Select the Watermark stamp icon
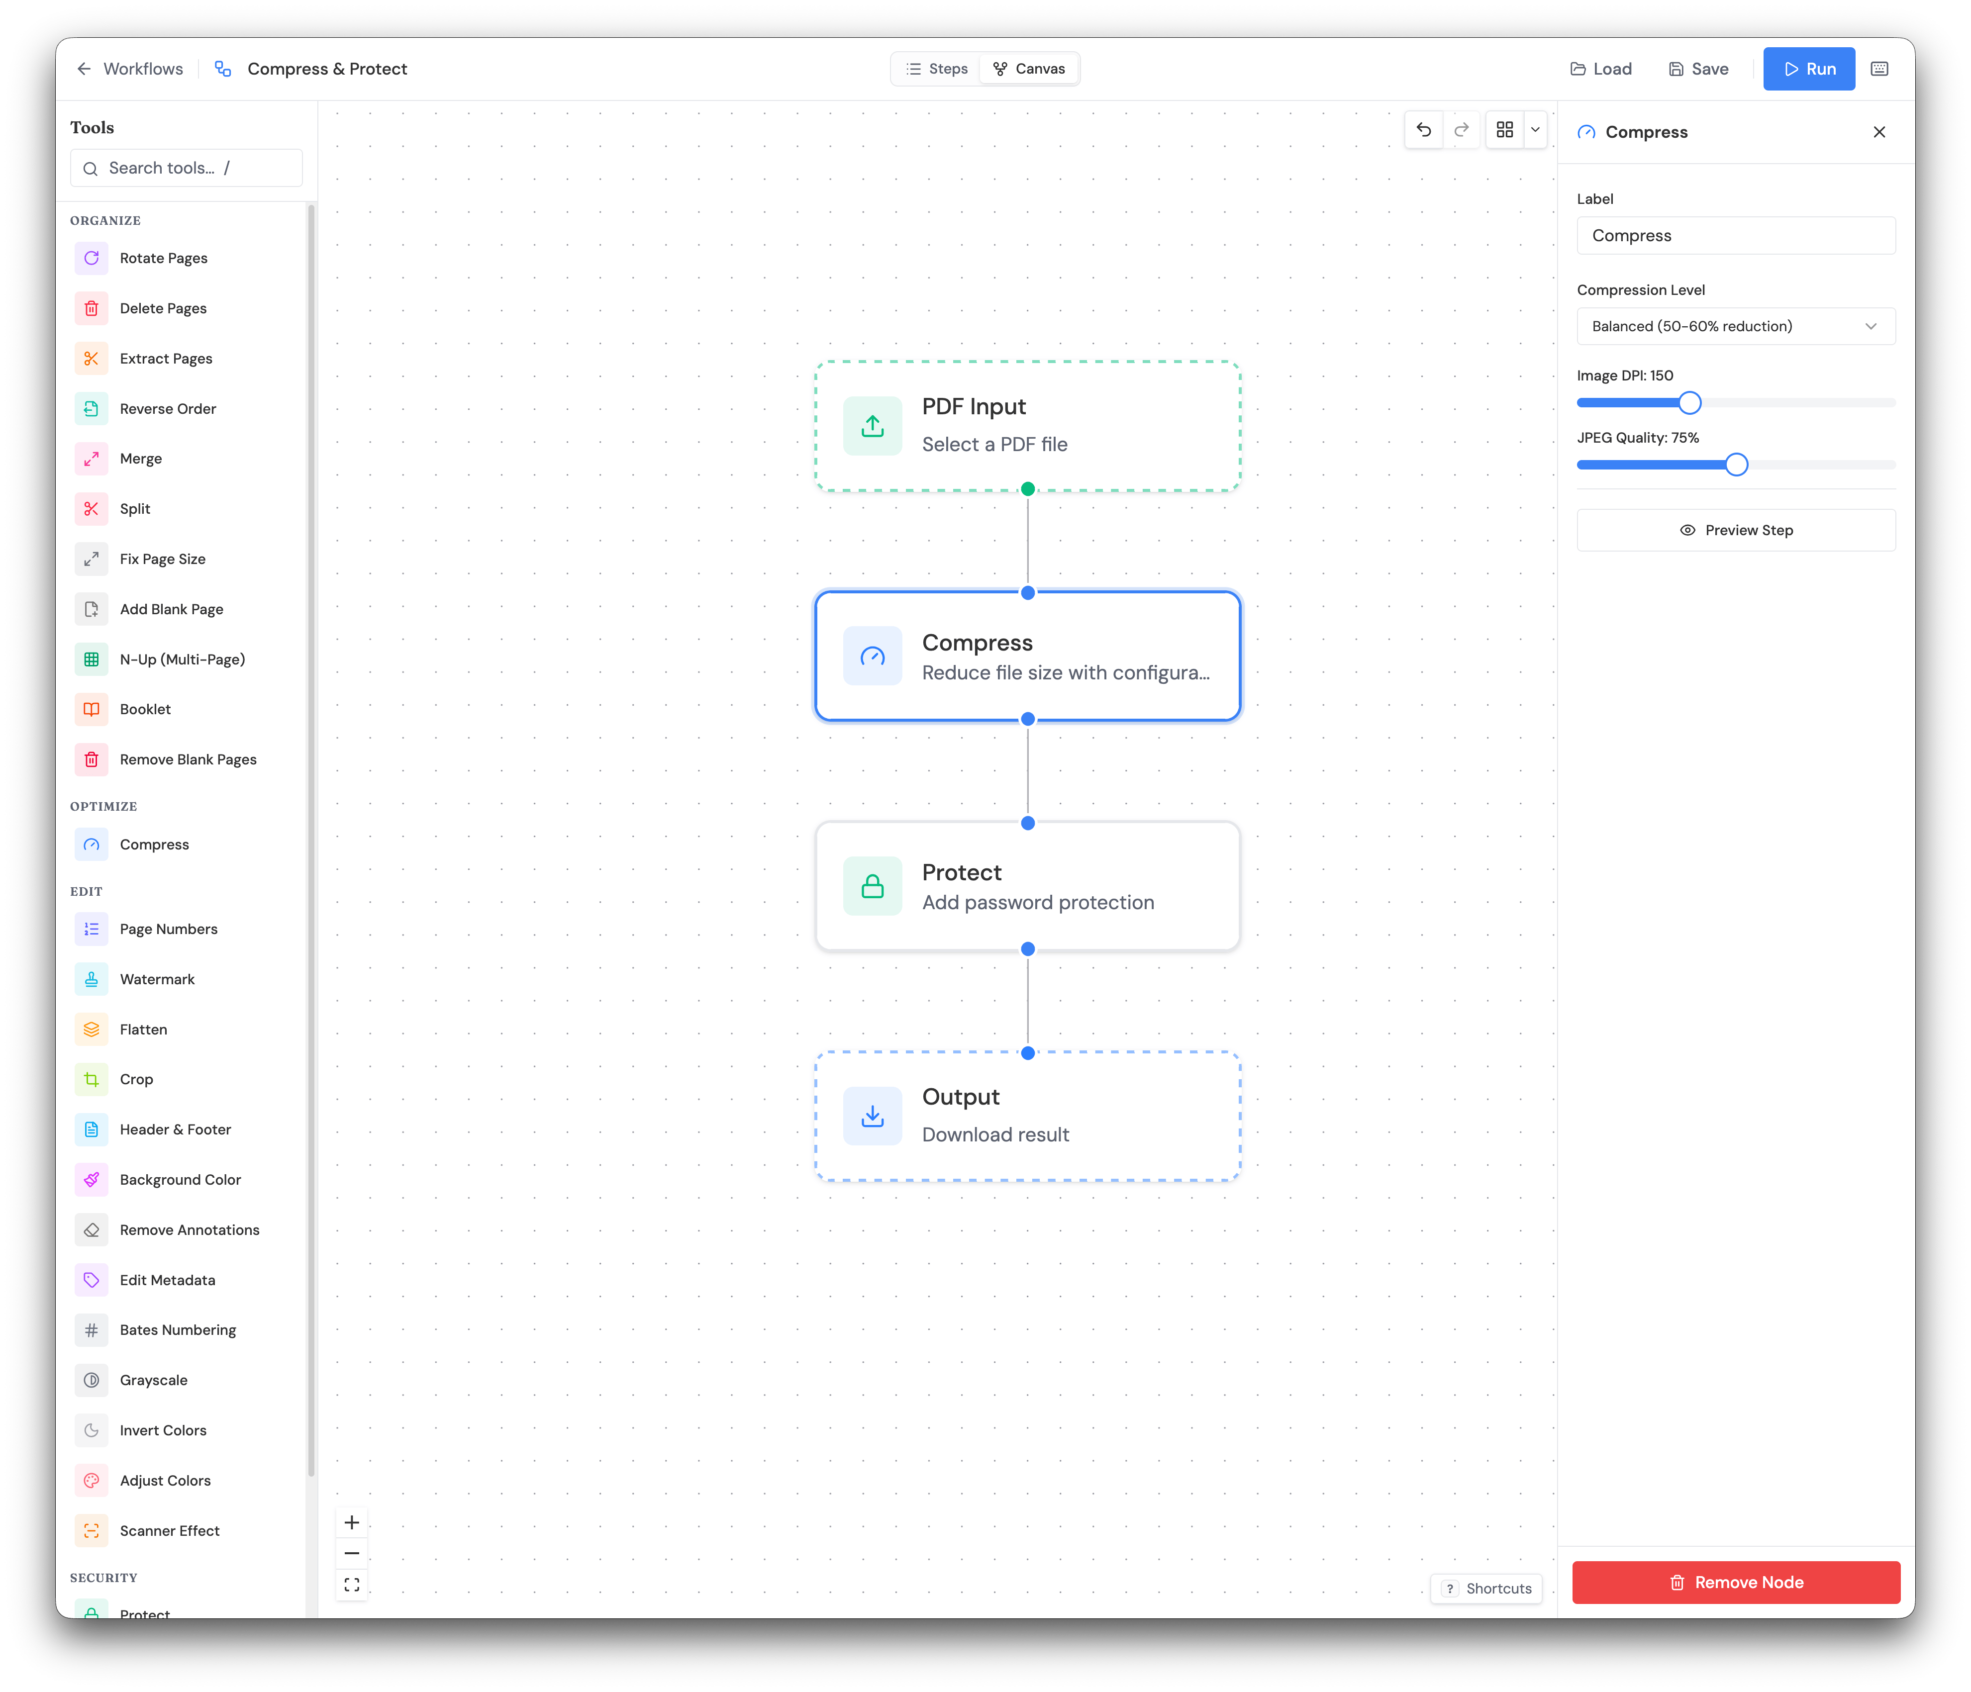 [92, 980]
